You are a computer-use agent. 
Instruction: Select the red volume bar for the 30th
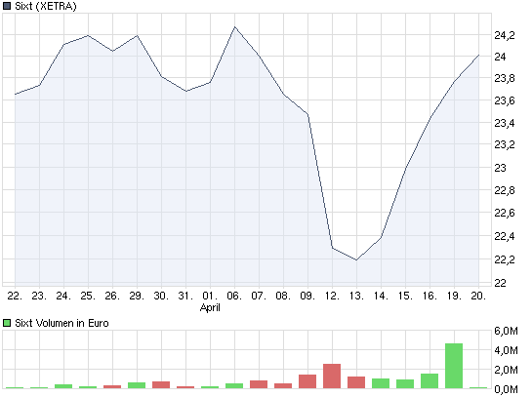[161, 384]
